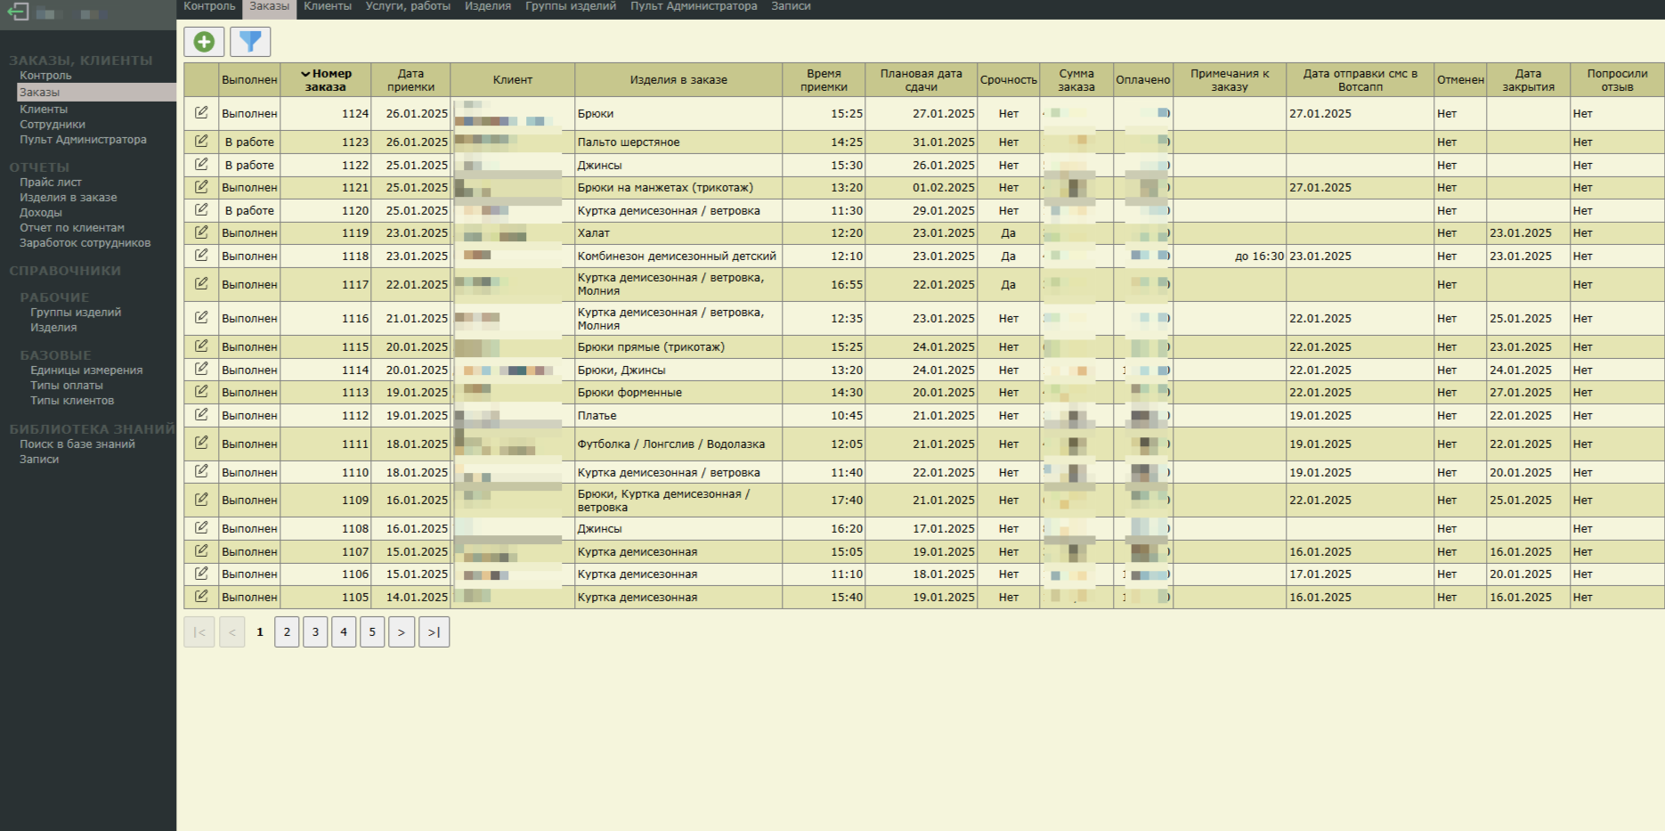Click edit pencil for order 1117
The image size is (1665, 831).
tap(201, 284)
